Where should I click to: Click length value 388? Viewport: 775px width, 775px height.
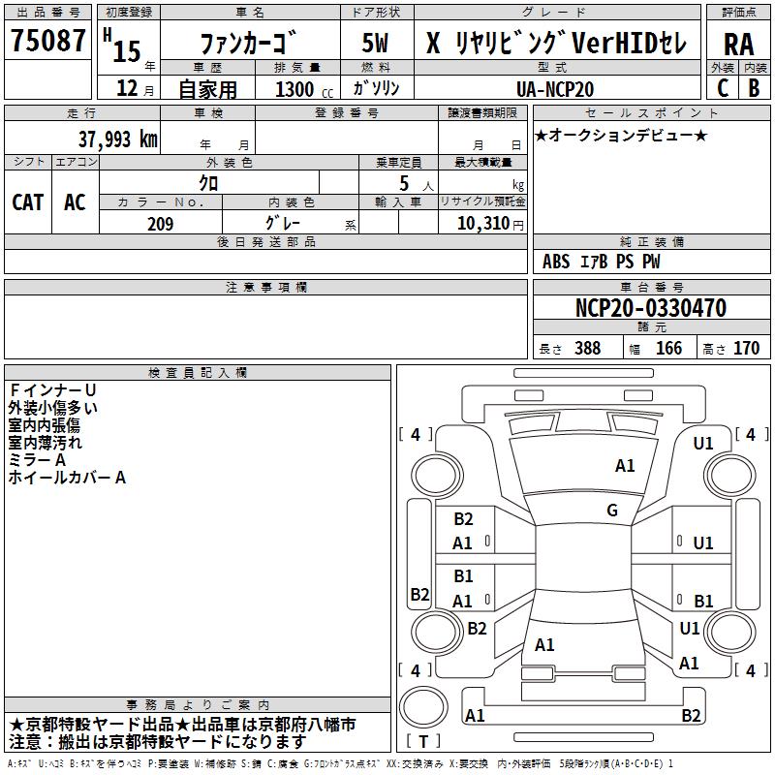pyautogui.click(x=587, y=348)
